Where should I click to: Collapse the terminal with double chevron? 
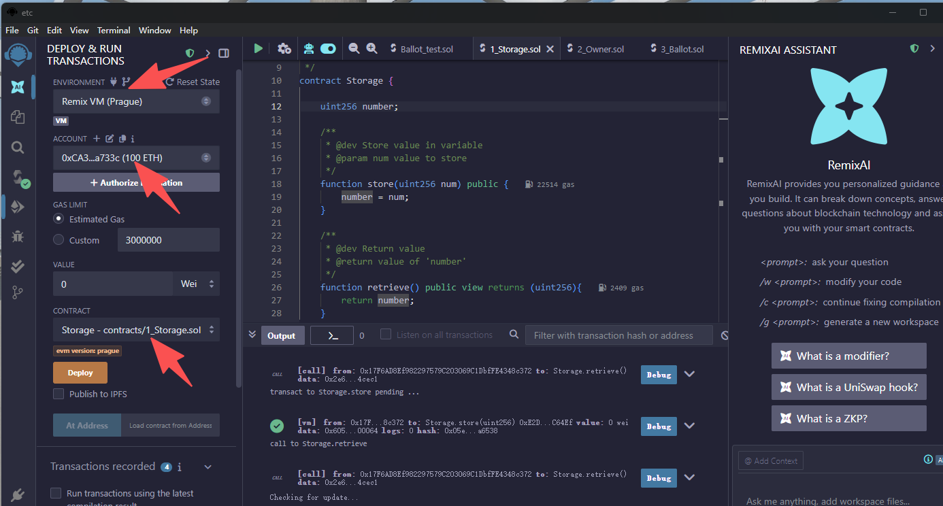tap(252, 335)
